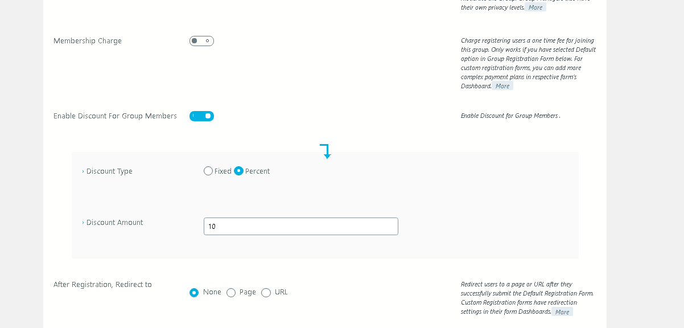Click the blue down arrow icon
This screenshot has width=684, height=328.
(x=325, y=151)
